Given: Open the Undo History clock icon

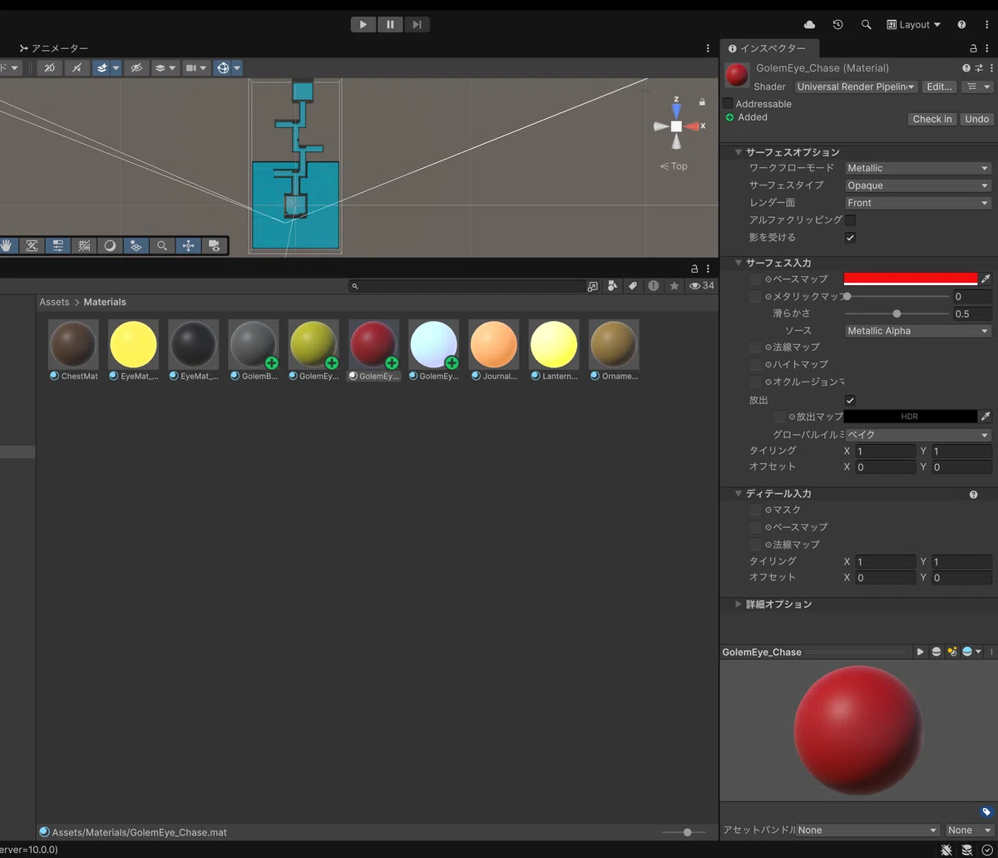Looking at the screenshot, I should [837, 25].
